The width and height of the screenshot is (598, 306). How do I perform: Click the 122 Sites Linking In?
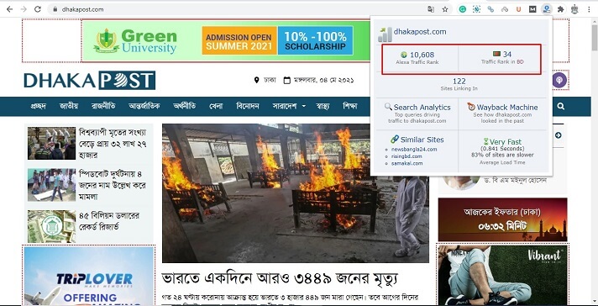[459, 82]
